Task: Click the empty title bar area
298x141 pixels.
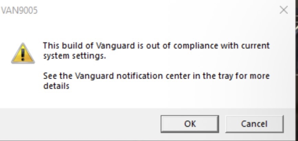Action: (x=154, y=10)
